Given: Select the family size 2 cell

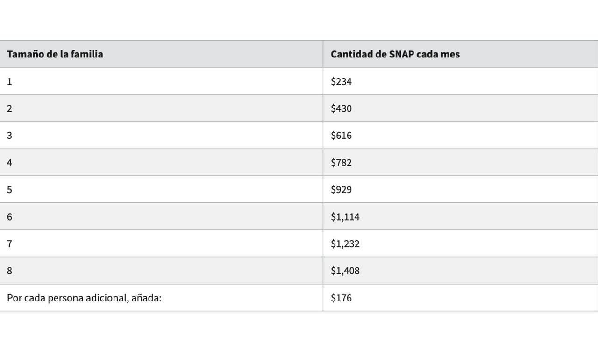Looking at the screenshot, I should point(10,108).
